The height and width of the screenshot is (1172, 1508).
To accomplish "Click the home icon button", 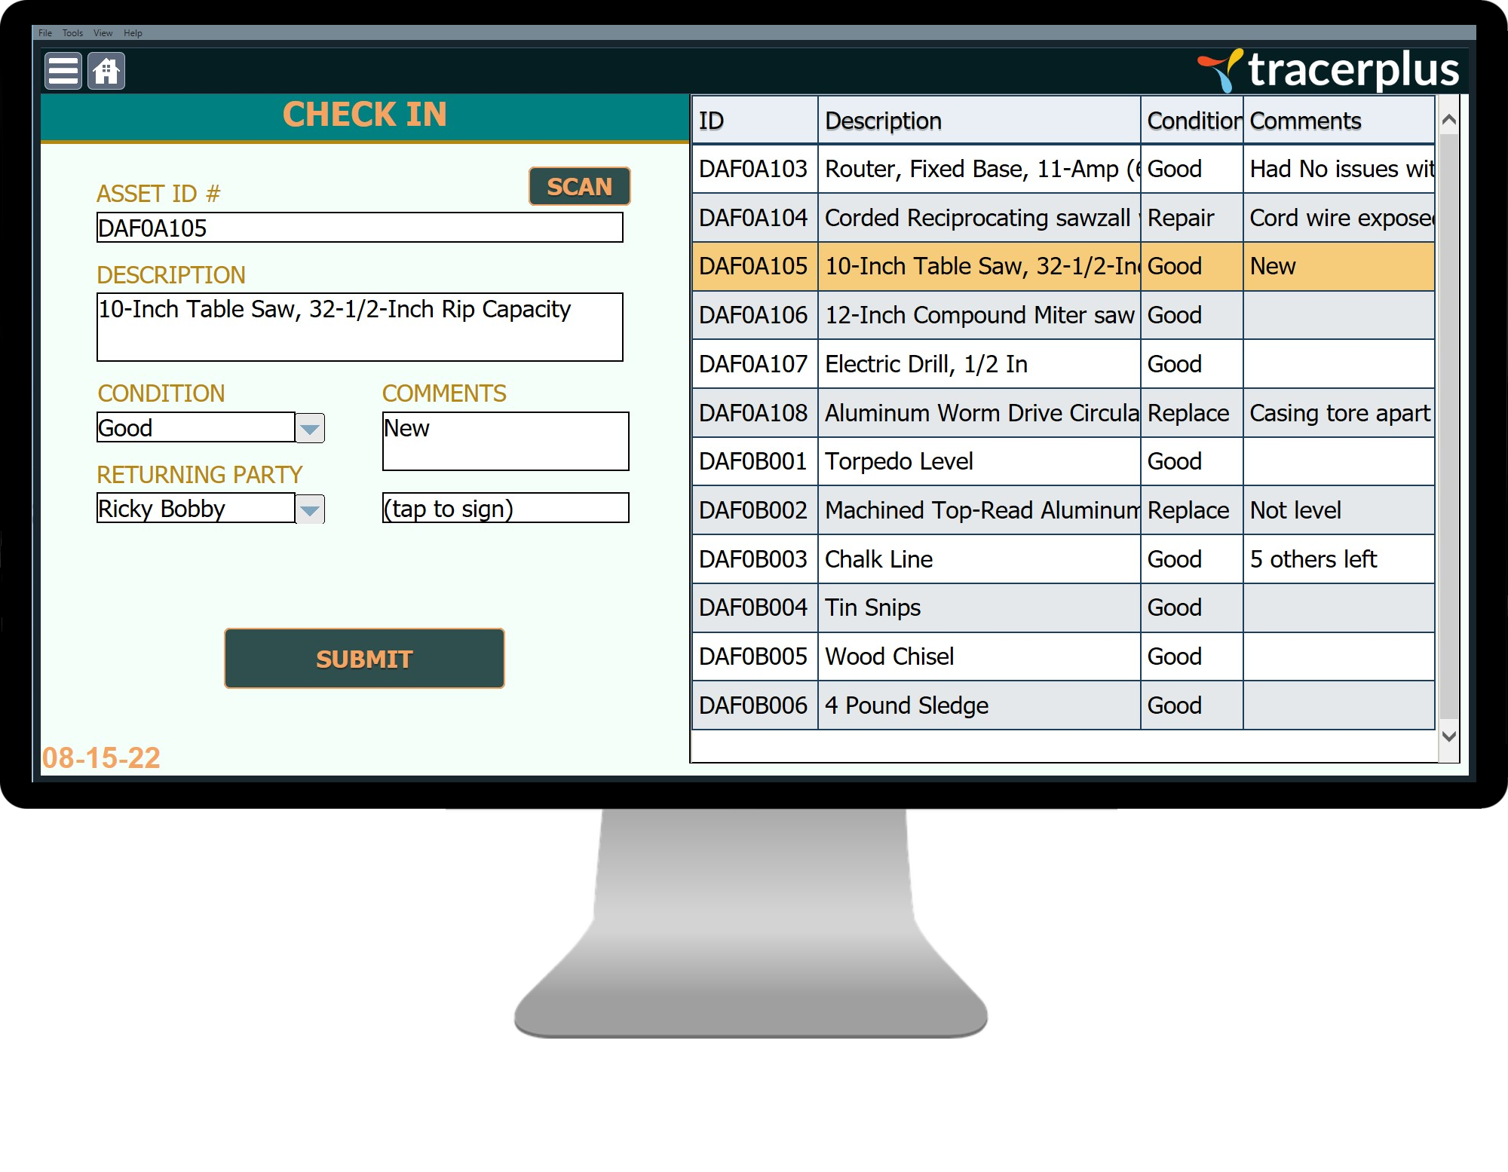I will coord(106,72).
